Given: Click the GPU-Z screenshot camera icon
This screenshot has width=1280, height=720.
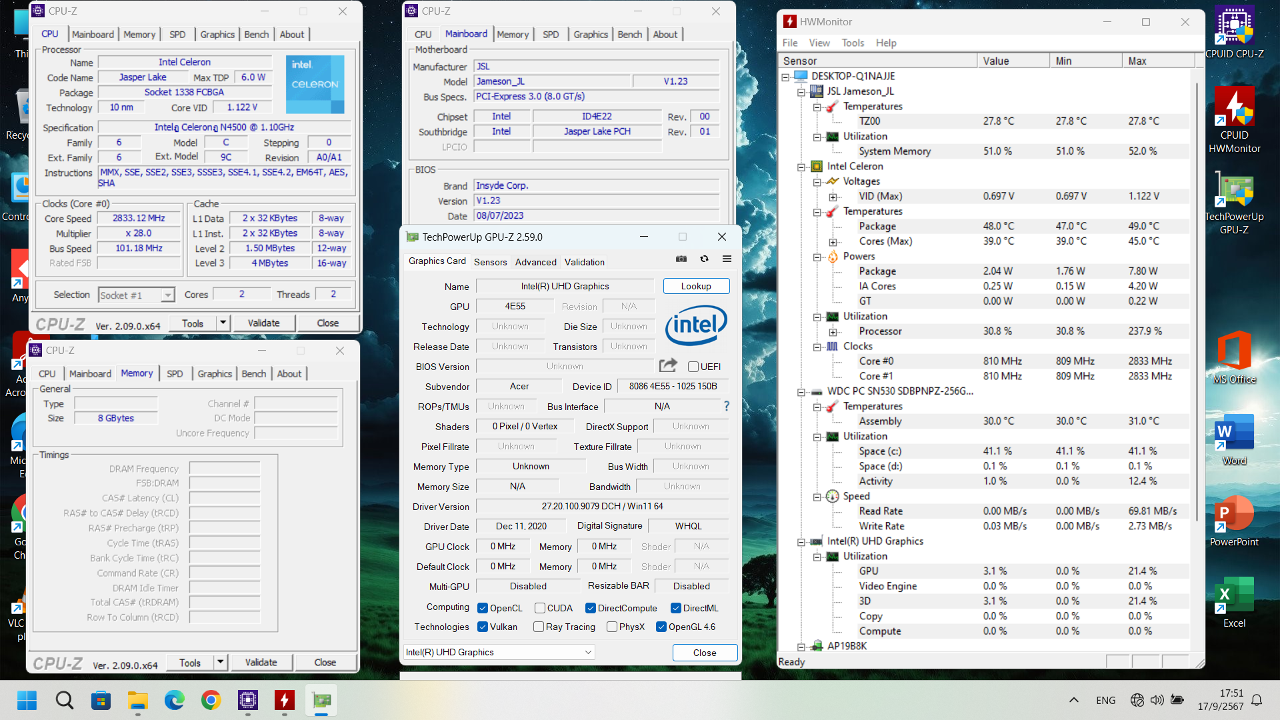Looking at the screenshot, I should tap(681, 259).
